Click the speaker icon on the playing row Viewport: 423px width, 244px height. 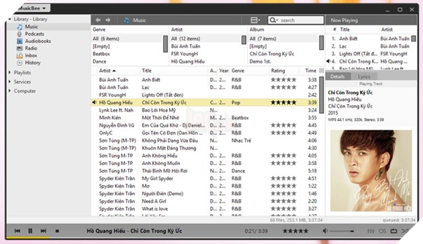pos(94,103)
